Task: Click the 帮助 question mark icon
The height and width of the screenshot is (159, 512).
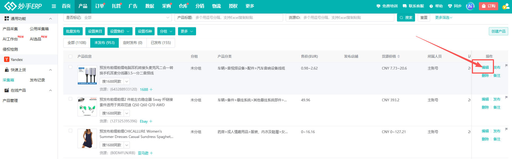Action: click(x=431, y=6)
